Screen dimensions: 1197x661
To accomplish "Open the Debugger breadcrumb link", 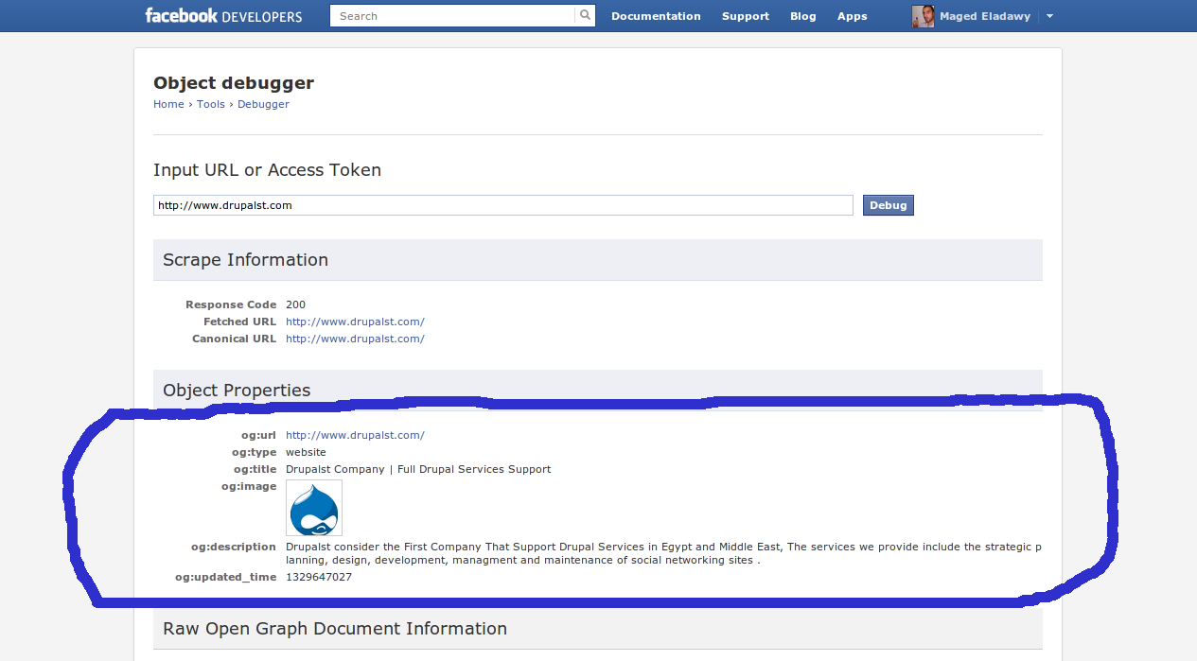I will pyautogui.click(x=263, y=104).
